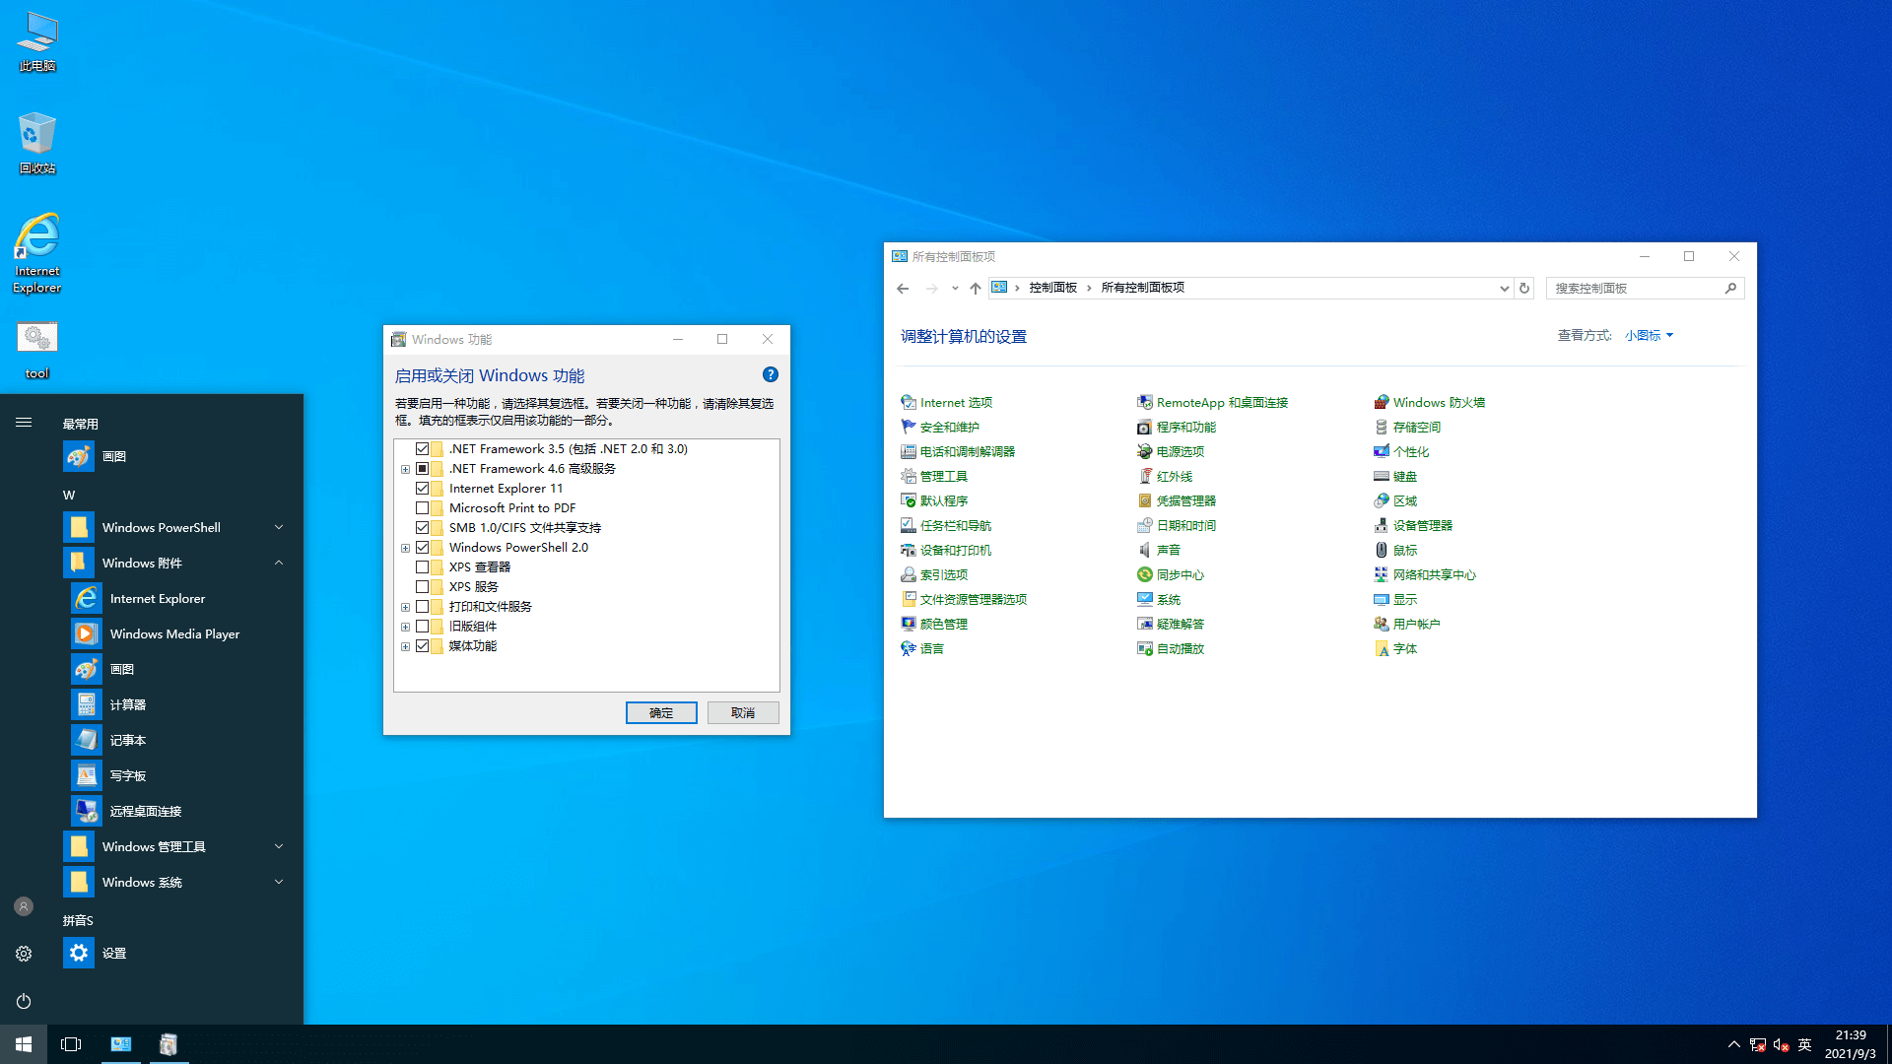Click help icon in Windows 功能 dialog
The width and height of the screenshot is (1892, 1064).
(x=770, y=374)
